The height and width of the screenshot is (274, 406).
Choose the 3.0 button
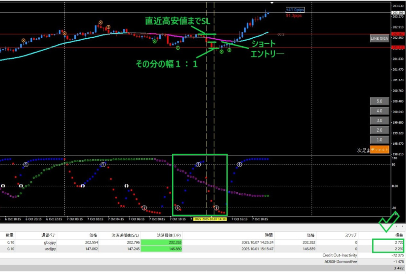pos(379,120)
